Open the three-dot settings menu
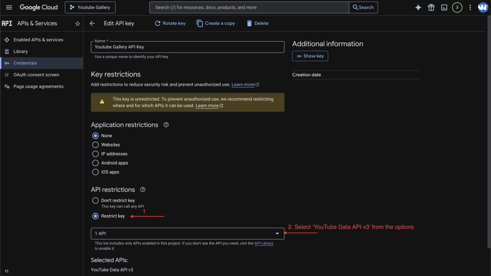This screenshot has height=276, width=491. pyautogui.click(x=470, y=7)
